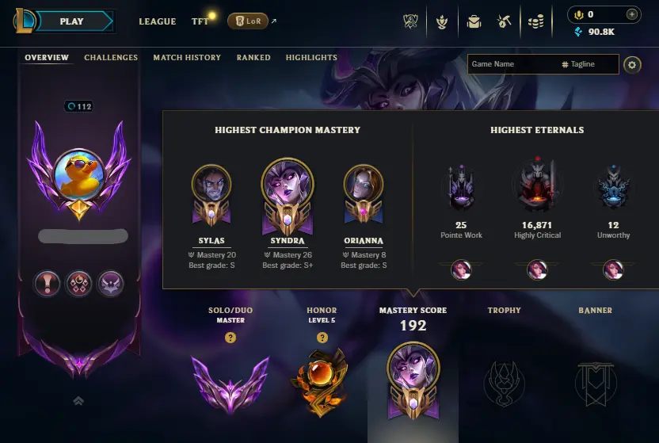Open profile settings gear icon
The image size is (659, 443).
click(632, 65)
